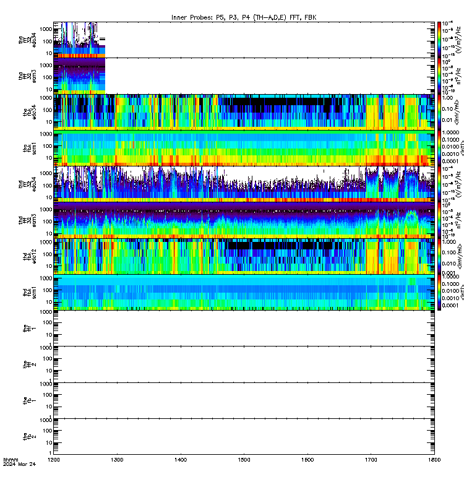Select the 'thd fff 32 scm3' panel label
The image size is (464, 495).
pyautogui.click(x=27, y=220)
